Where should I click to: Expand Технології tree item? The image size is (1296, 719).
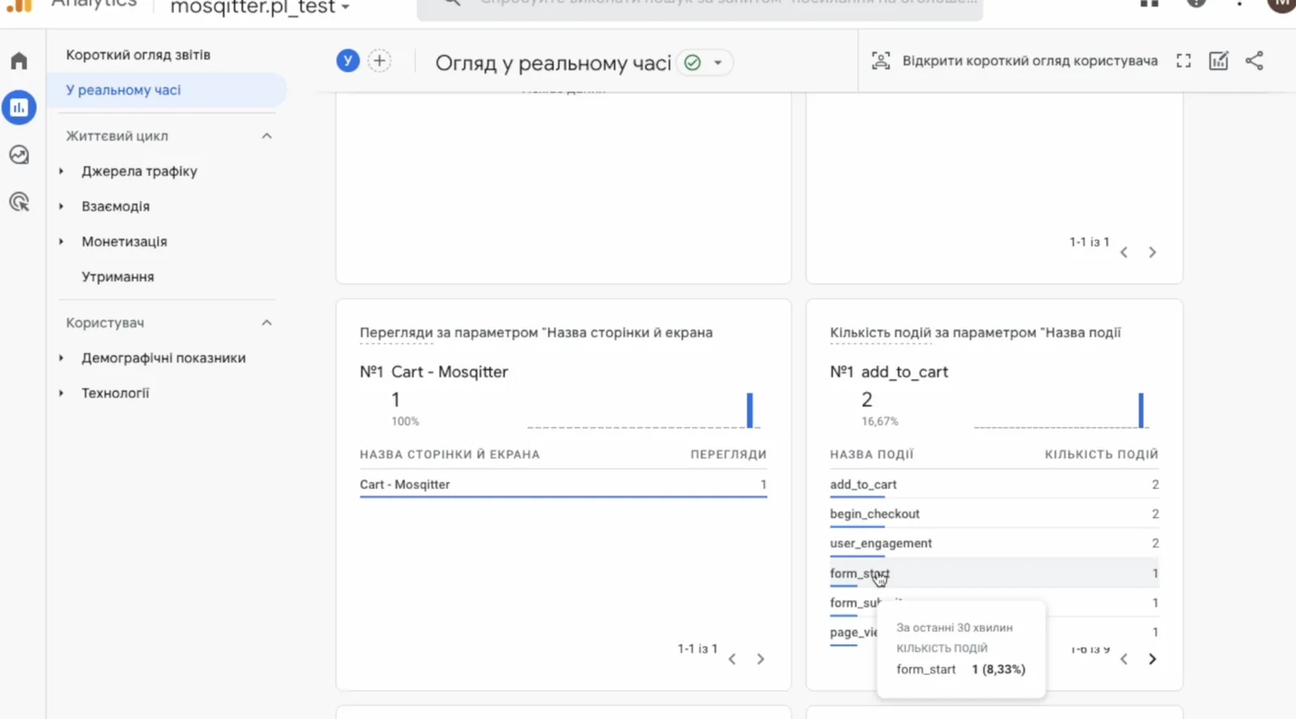pos(61,393)
